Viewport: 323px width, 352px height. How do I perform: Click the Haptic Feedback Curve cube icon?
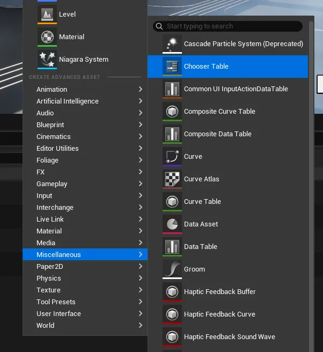pos(172,314)
